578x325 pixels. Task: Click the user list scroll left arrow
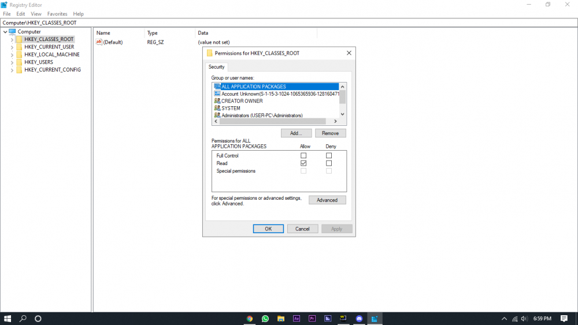click(216, 121)
